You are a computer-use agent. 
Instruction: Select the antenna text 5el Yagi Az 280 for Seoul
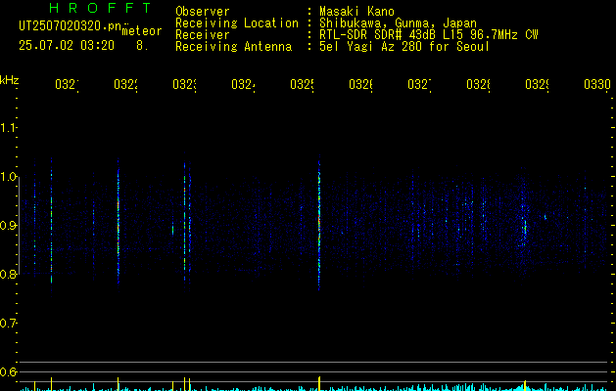(404, 47)
